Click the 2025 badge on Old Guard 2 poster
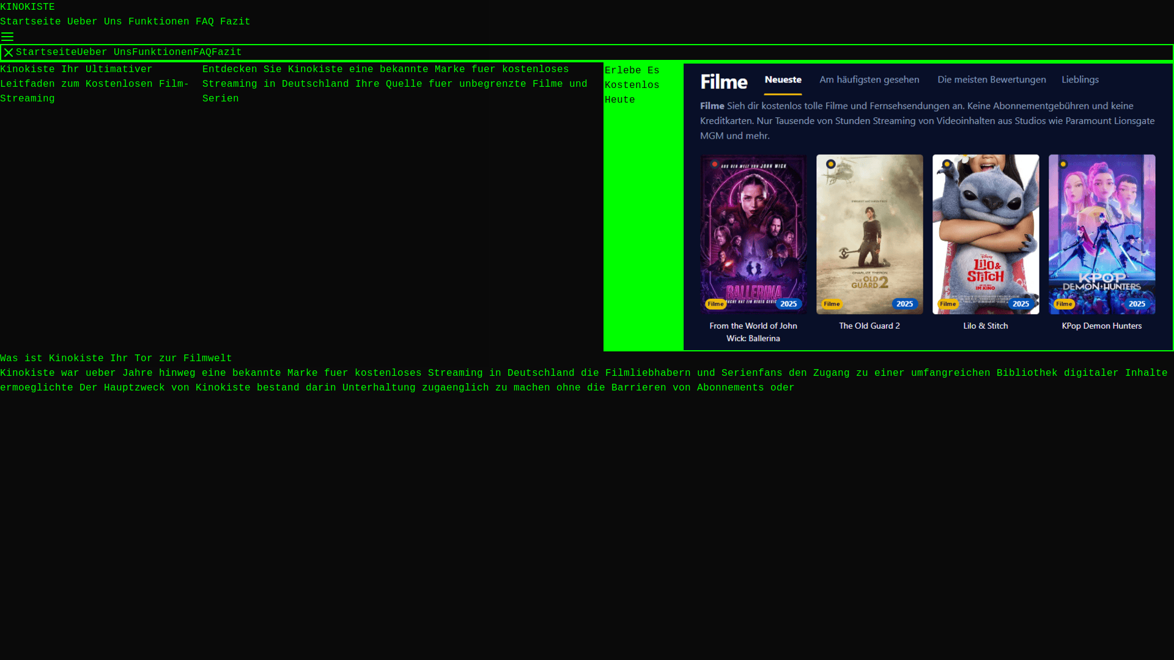This screenshot has width=1174, height=660. [x=904, y=304]
